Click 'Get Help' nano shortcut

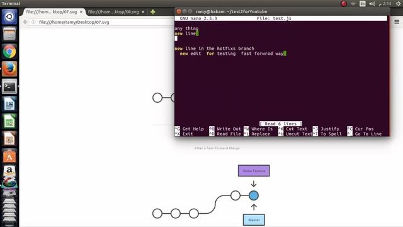(x=193, y=129)
